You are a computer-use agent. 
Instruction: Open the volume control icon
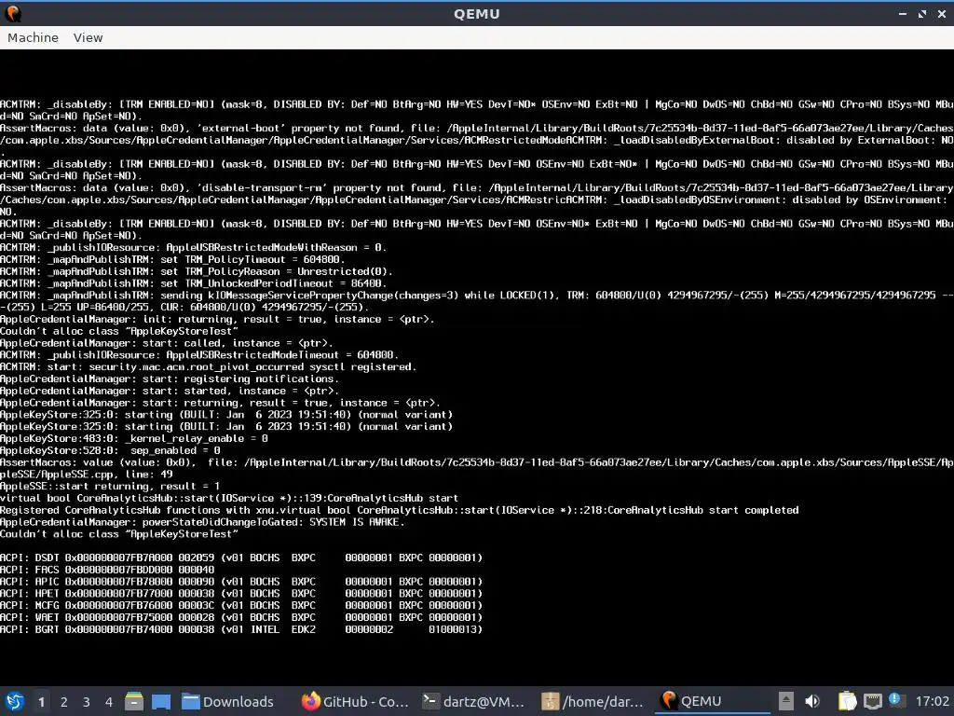tap(812, 701)
